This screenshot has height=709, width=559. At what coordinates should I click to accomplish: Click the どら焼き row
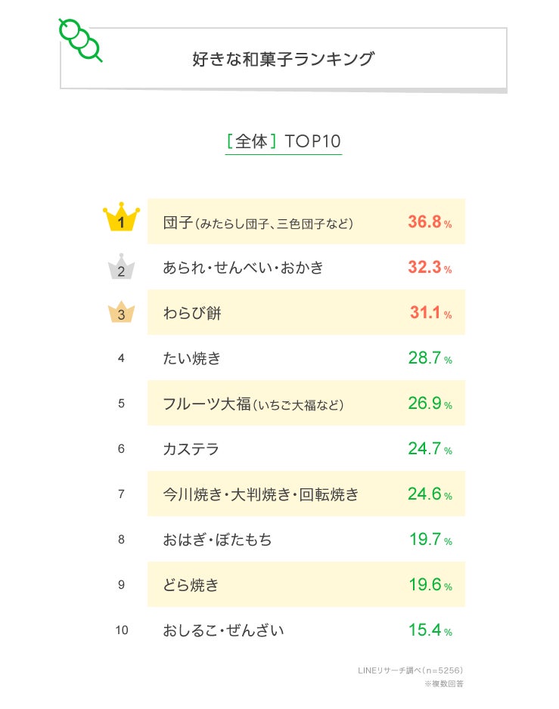coord(306,585)
